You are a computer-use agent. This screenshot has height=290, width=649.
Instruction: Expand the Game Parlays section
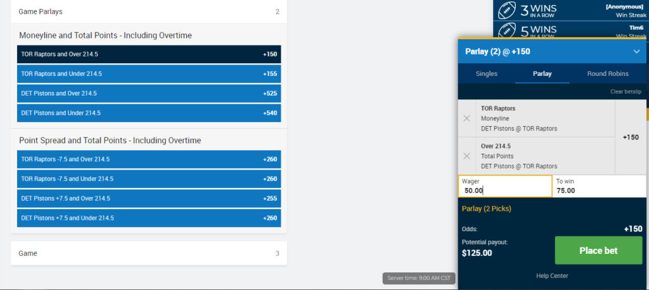point(149,11)
